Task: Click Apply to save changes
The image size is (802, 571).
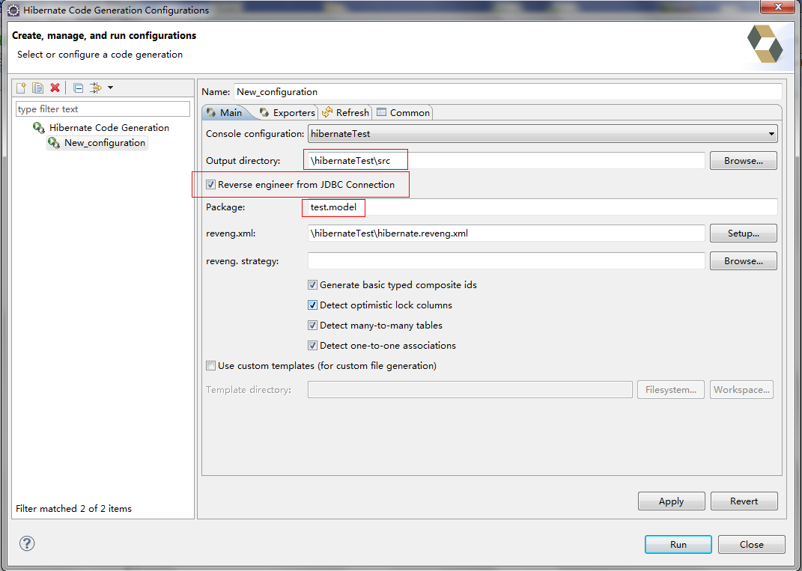Action: tap(671, 501)
